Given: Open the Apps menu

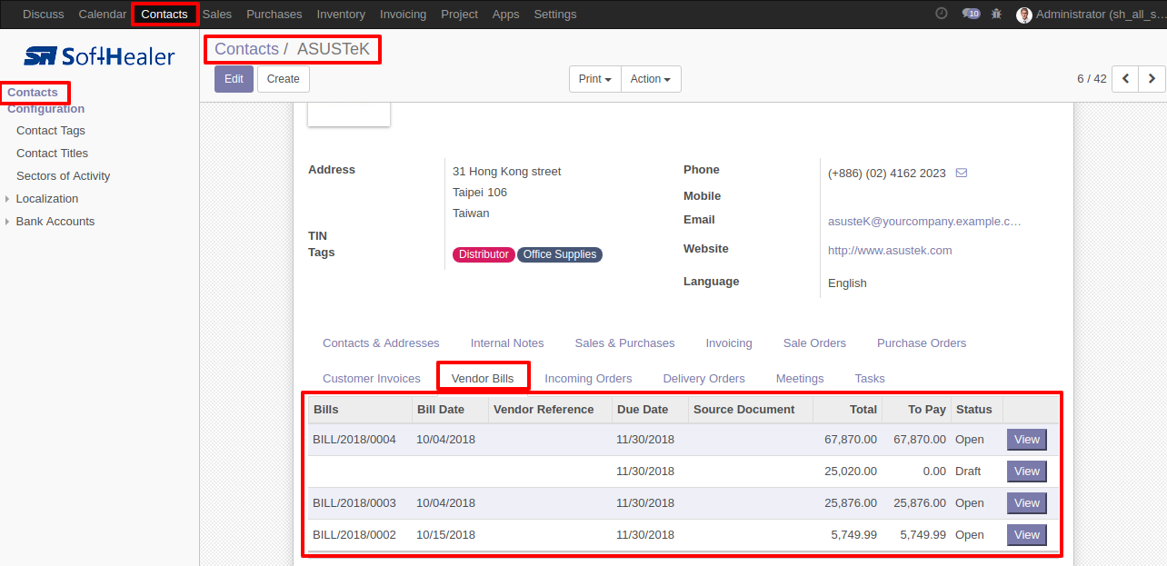Looking at the screenshot, I should (x=505, y=15).
